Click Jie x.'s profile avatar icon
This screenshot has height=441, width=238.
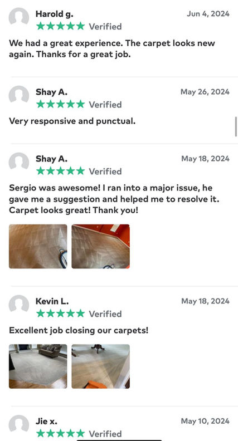point(19,425)
